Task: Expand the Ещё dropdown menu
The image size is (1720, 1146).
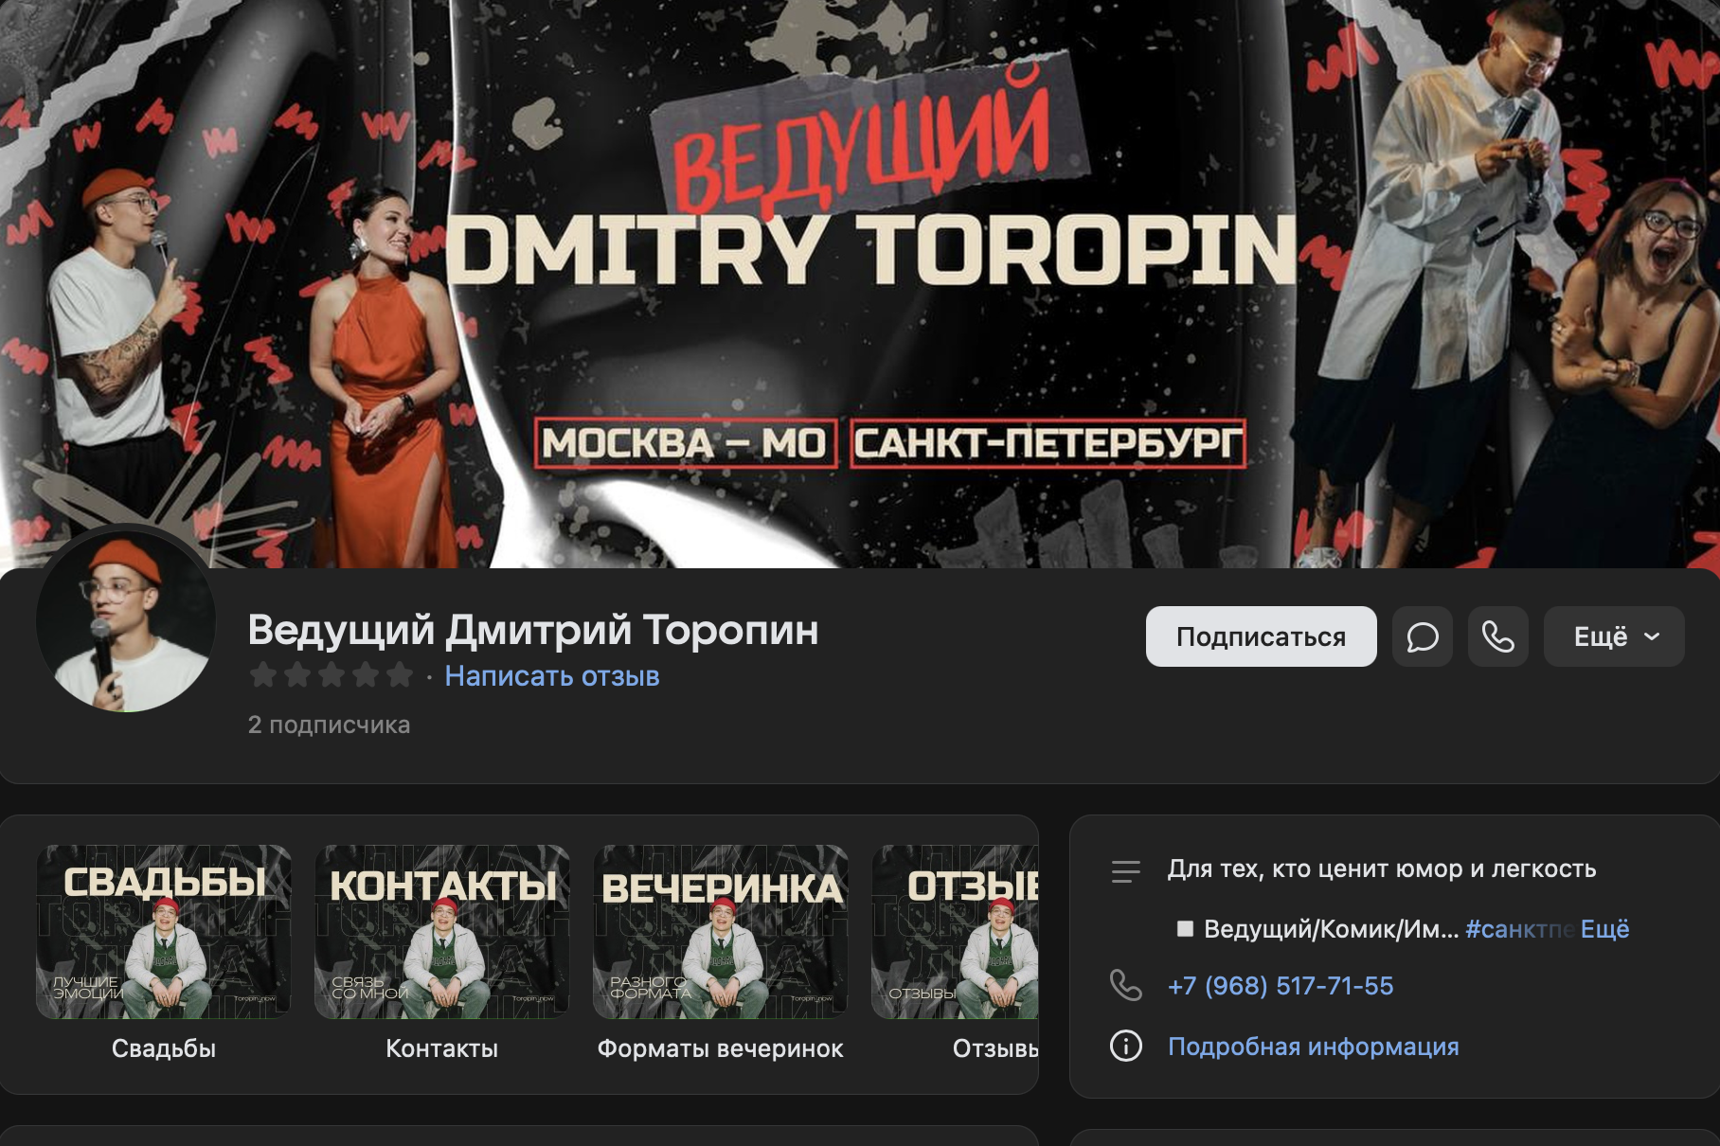Action: point(1614,636)
